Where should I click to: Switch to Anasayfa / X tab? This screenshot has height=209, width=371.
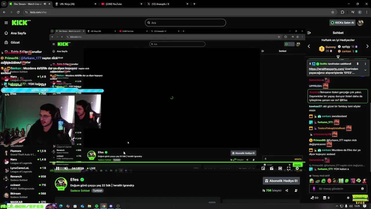pyautogui.click(x=167, y=4)
